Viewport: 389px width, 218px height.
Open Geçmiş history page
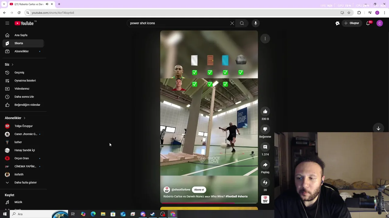pyautogui.click(x=23, y=72)
